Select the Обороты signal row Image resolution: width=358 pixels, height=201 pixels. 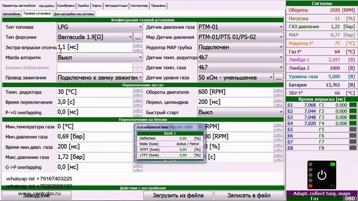[x=322, y=10]
